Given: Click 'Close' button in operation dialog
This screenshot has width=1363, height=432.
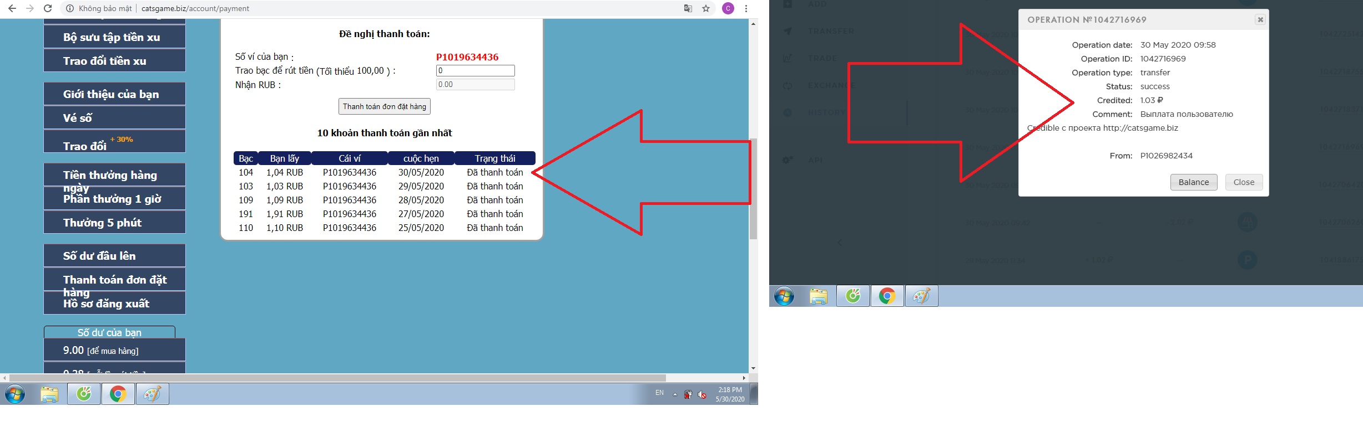Looking at the screenshot, I should click(1244, 182).
